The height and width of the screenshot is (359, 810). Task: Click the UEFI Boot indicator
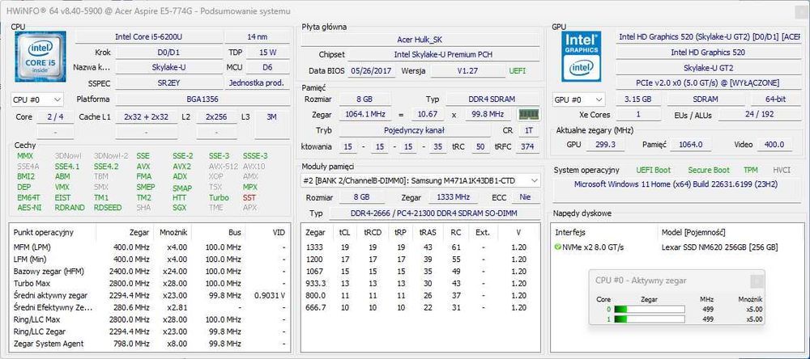pyautogui.click(x=654, y=170)
